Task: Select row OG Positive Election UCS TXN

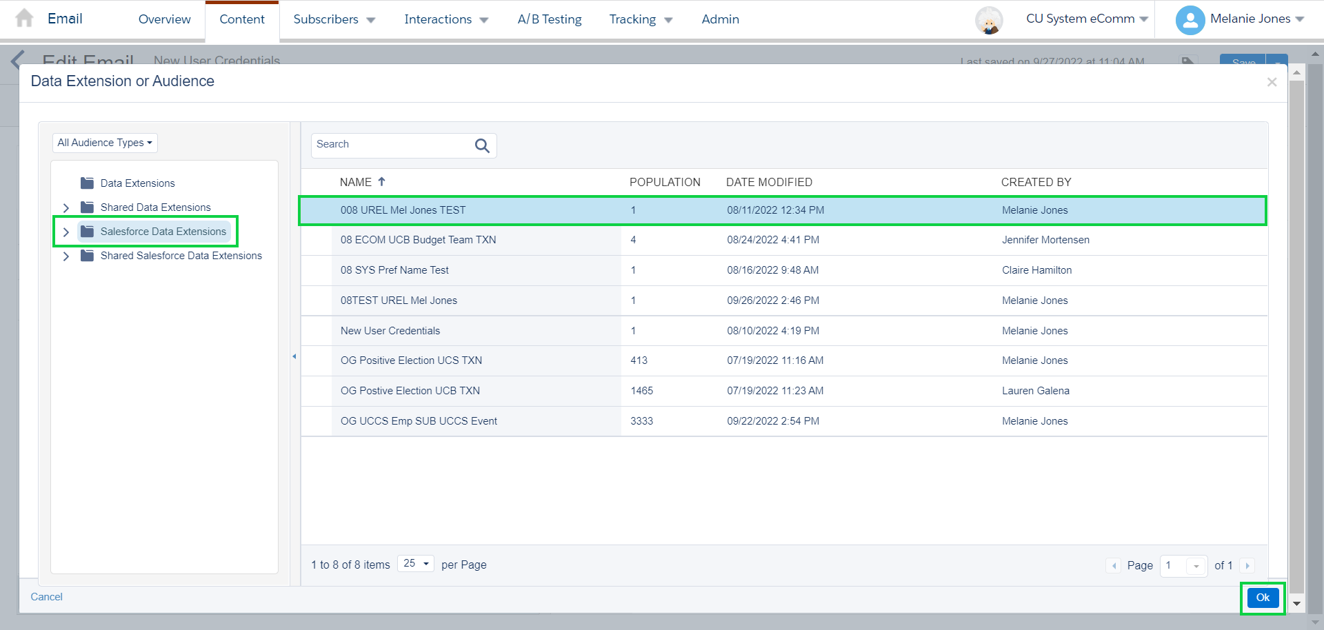Action: click(x=783, y=360)
